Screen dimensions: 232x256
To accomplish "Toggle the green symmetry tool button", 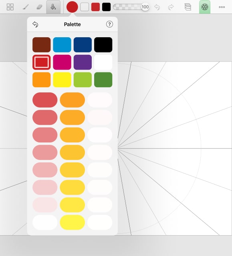I will pos(205,7).
